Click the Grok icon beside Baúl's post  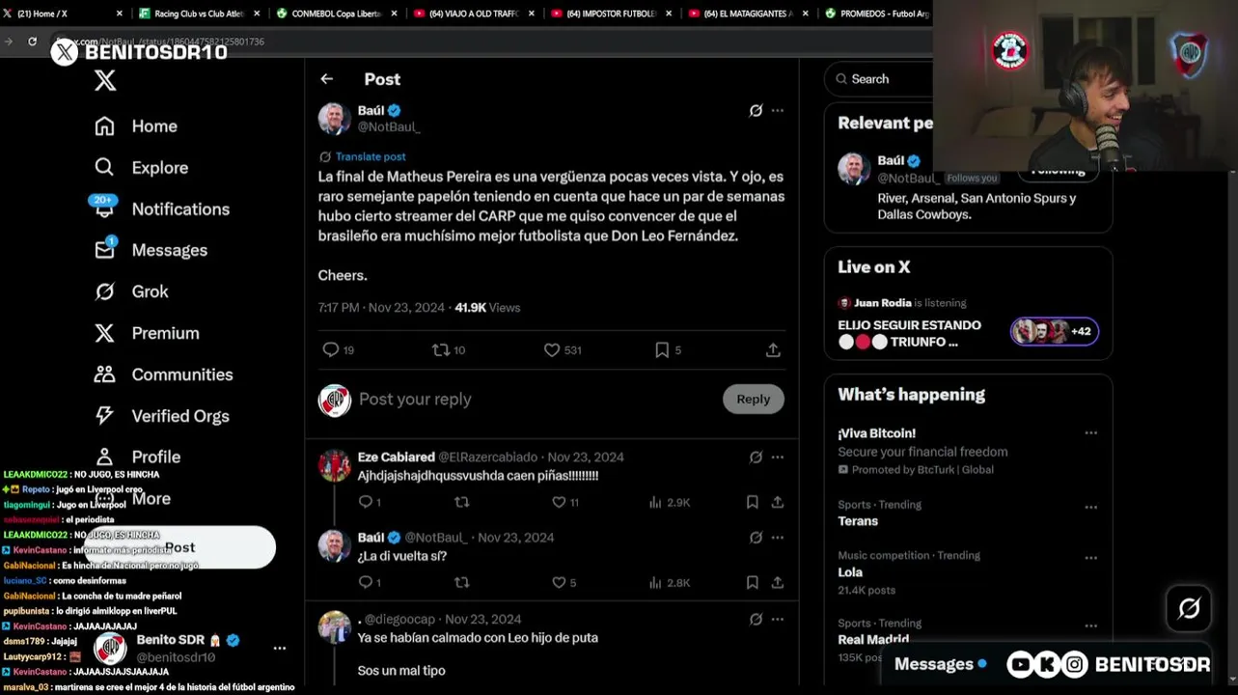pos(756,111)
